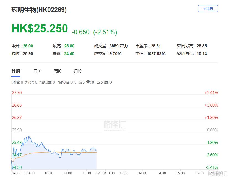Click the +自选 add to watchlist button
The image size is (229, 178).
208,9
